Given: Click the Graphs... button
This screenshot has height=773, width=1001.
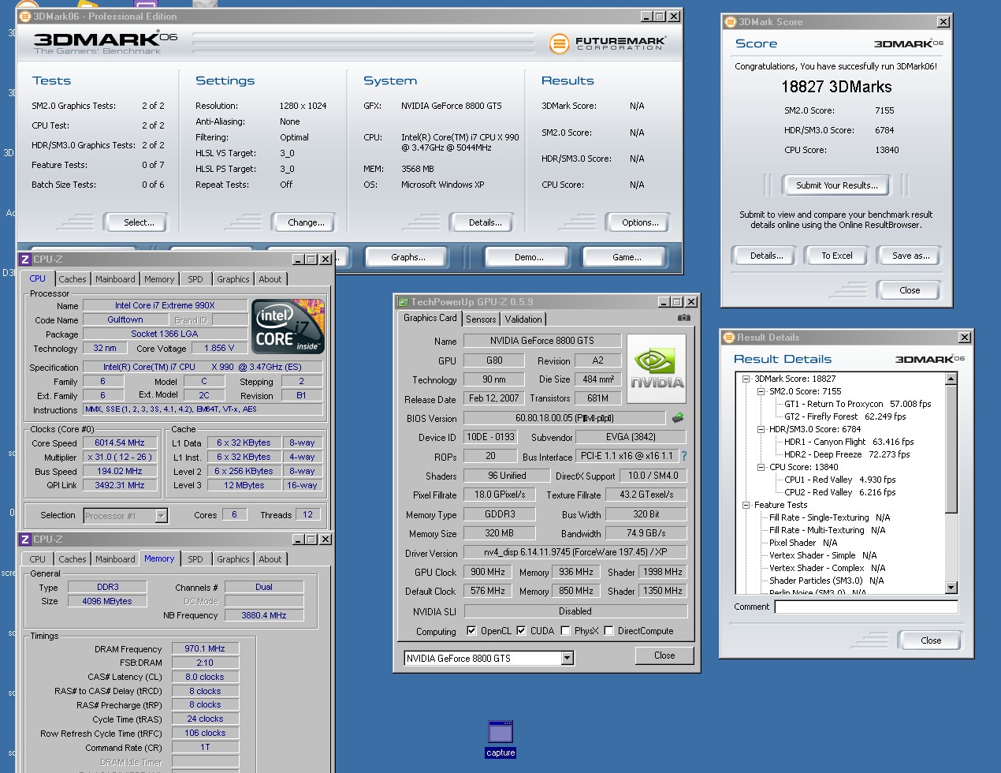Looking at the screenshot, I should [x=408, y=257].
